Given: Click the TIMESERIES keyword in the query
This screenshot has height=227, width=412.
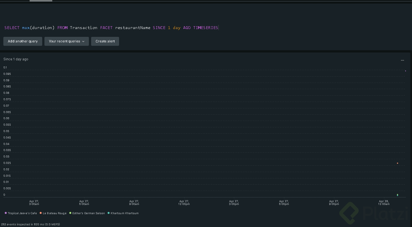Looking at the screenshot, I should [205, 28].
